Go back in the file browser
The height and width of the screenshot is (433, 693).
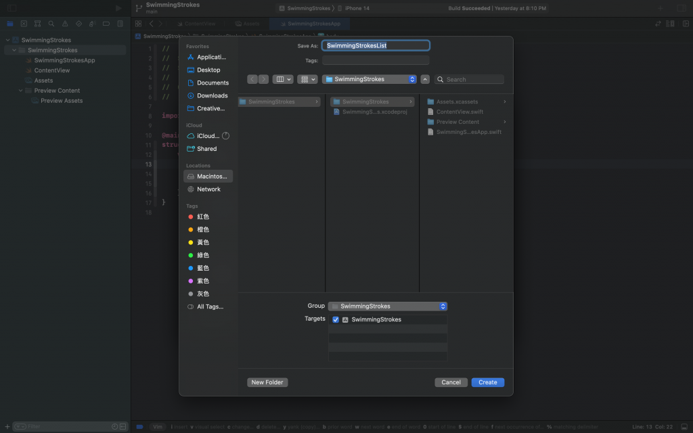252,79
